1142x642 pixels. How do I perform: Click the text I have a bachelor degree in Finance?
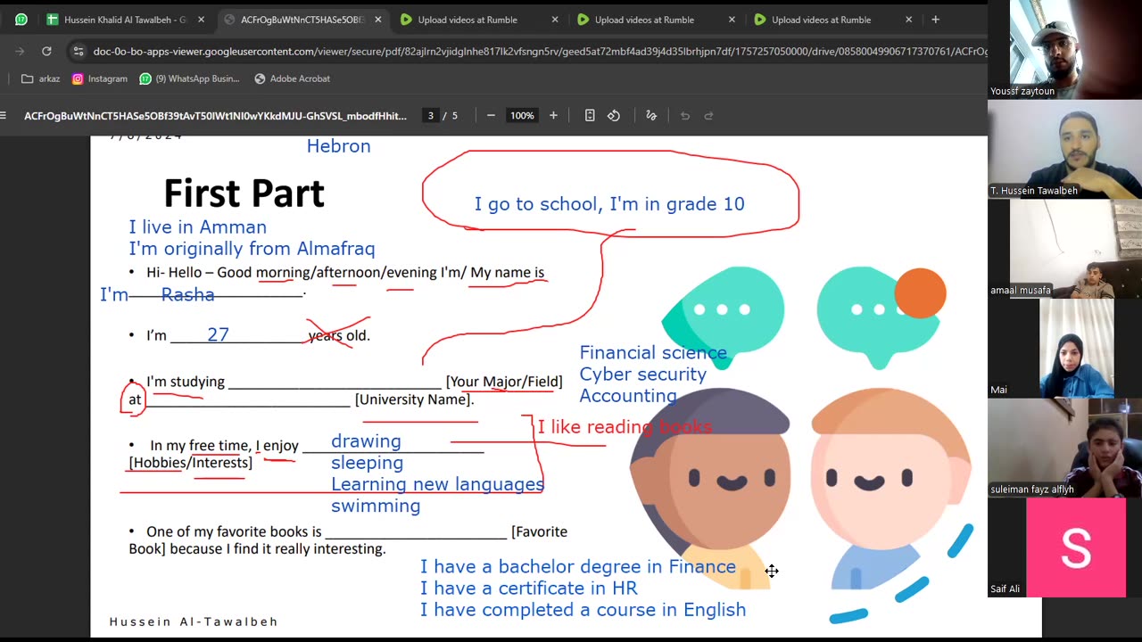tap(578, 567)
